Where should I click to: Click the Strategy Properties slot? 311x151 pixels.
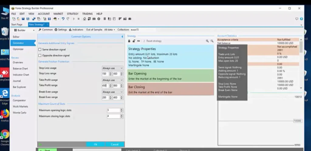171,57
